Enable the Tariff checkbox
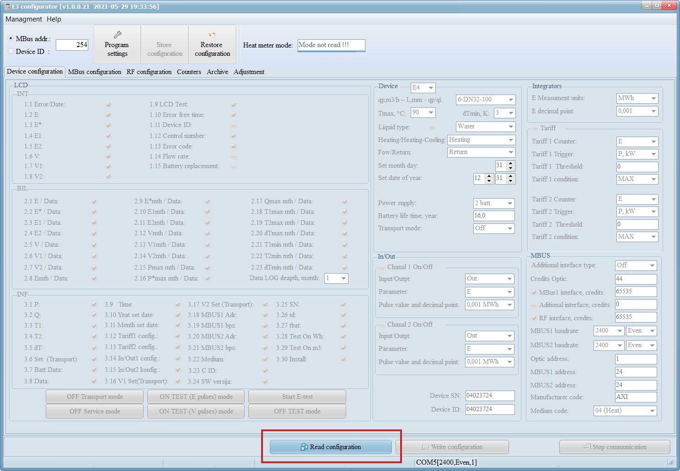 [535, 128]
